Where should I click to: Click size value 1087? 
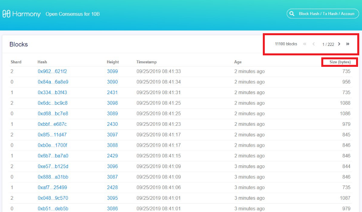click(x=345, y=198)
